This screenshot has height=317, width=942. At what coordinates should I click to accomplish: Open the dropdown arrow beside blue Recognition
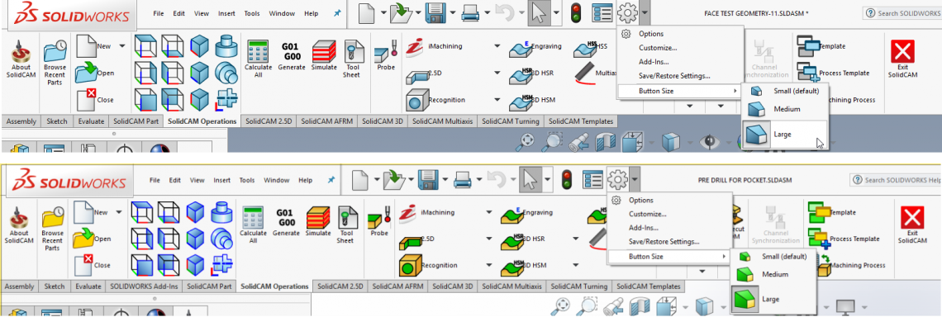tap(497, 100)
